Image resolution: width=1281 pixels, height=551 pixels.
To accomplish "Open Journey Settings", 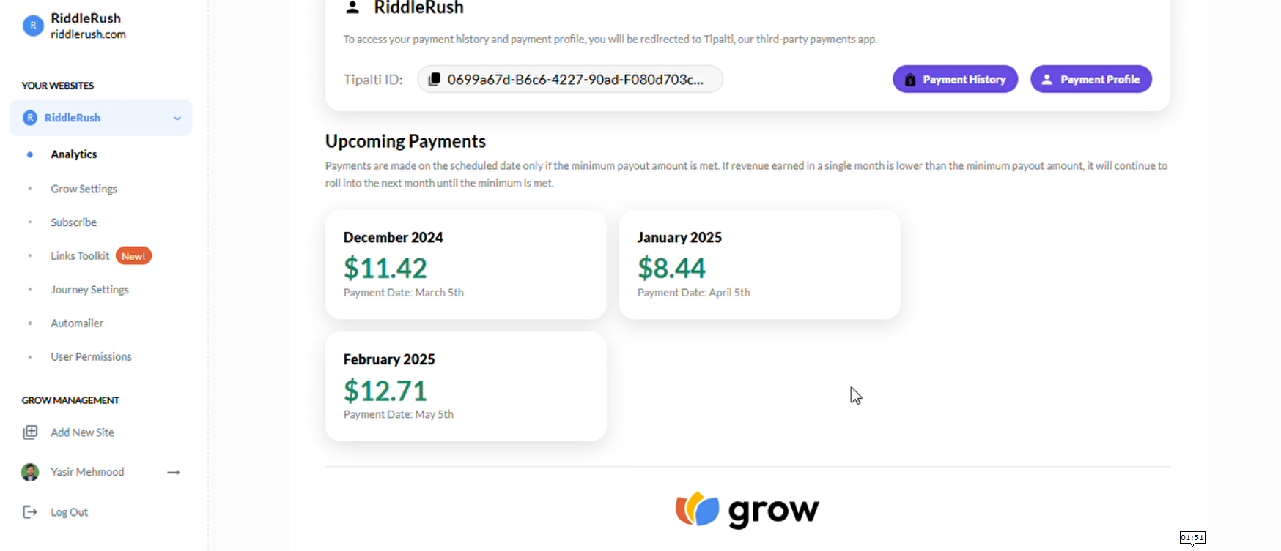I will [x=89, y=290].
